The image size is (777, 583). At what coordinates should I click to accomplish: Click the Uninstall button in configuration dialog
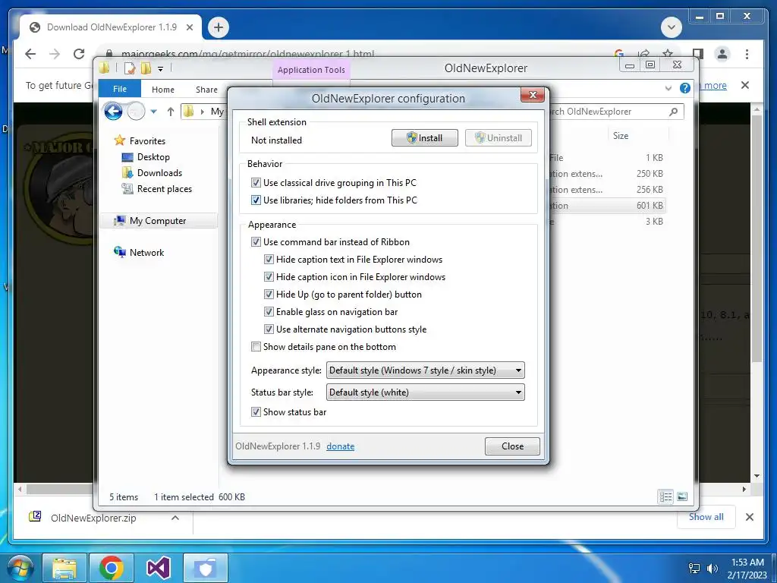coord(498,138)
